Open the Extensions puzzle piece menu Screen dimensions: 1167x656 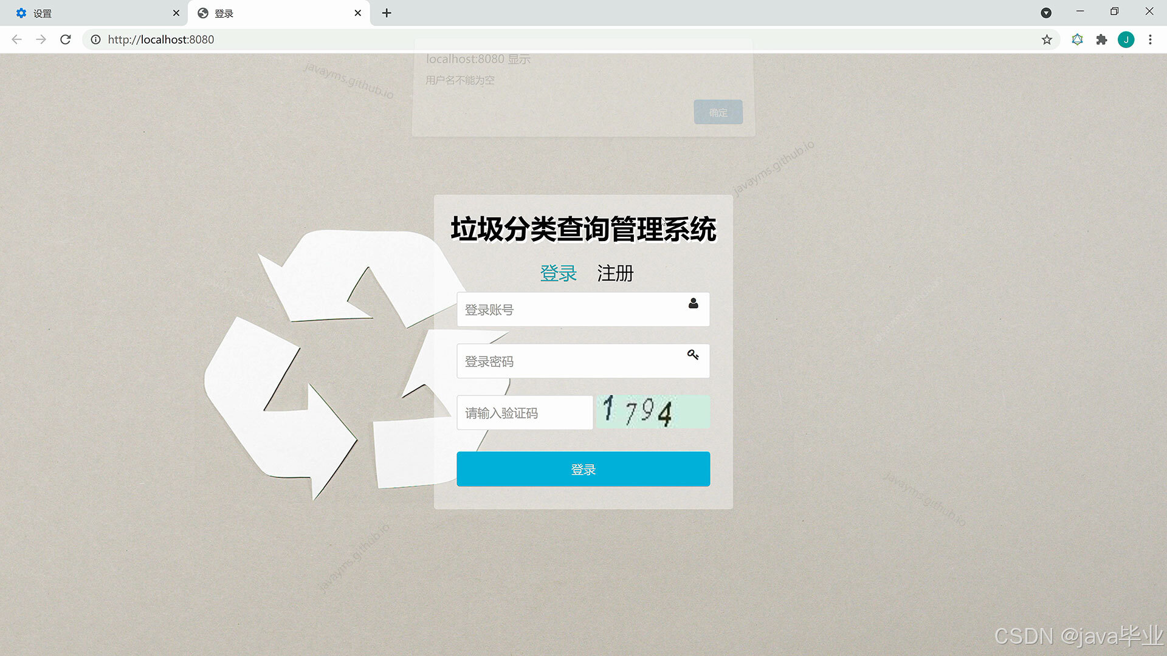click(1101, 39)
